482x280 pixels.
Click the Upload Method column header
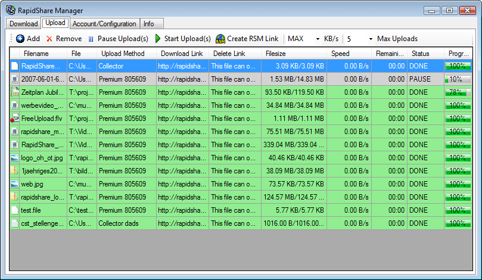point(119,54)
